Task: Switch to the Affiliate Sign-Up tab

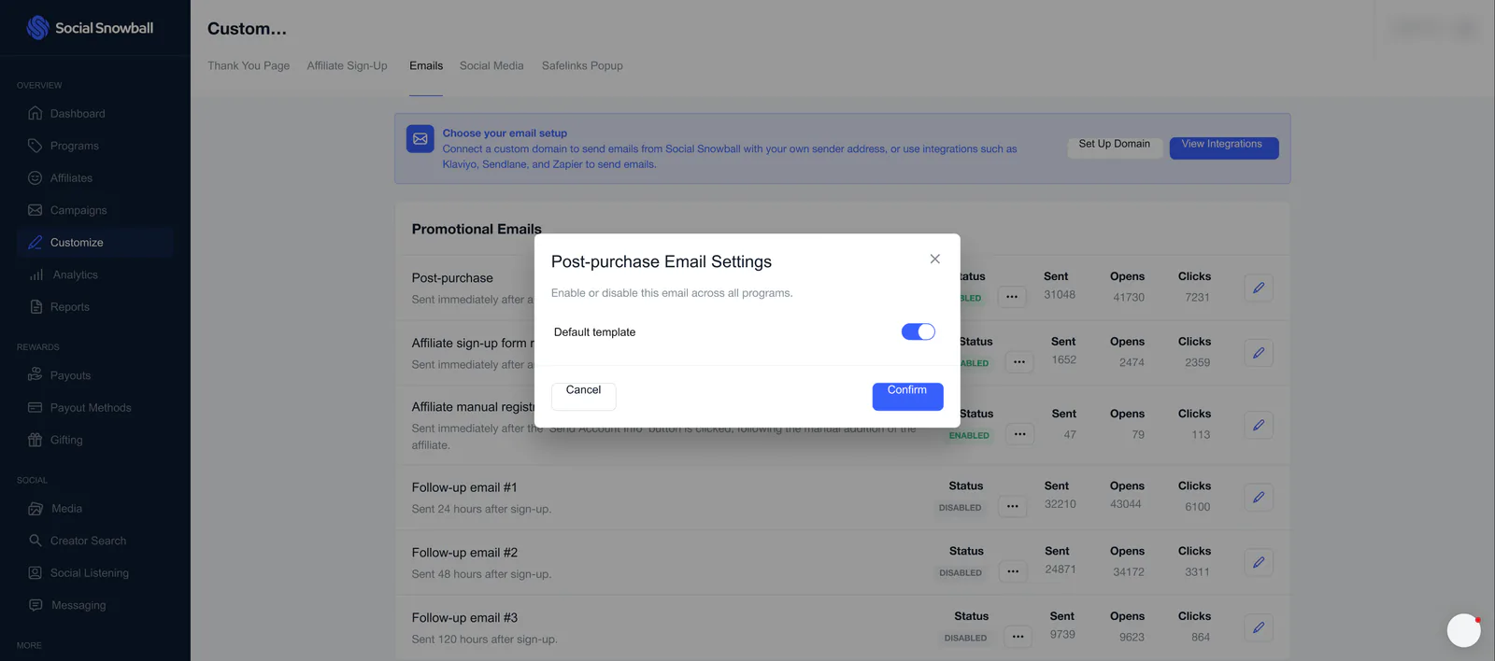Action: [x=347, y=65]
